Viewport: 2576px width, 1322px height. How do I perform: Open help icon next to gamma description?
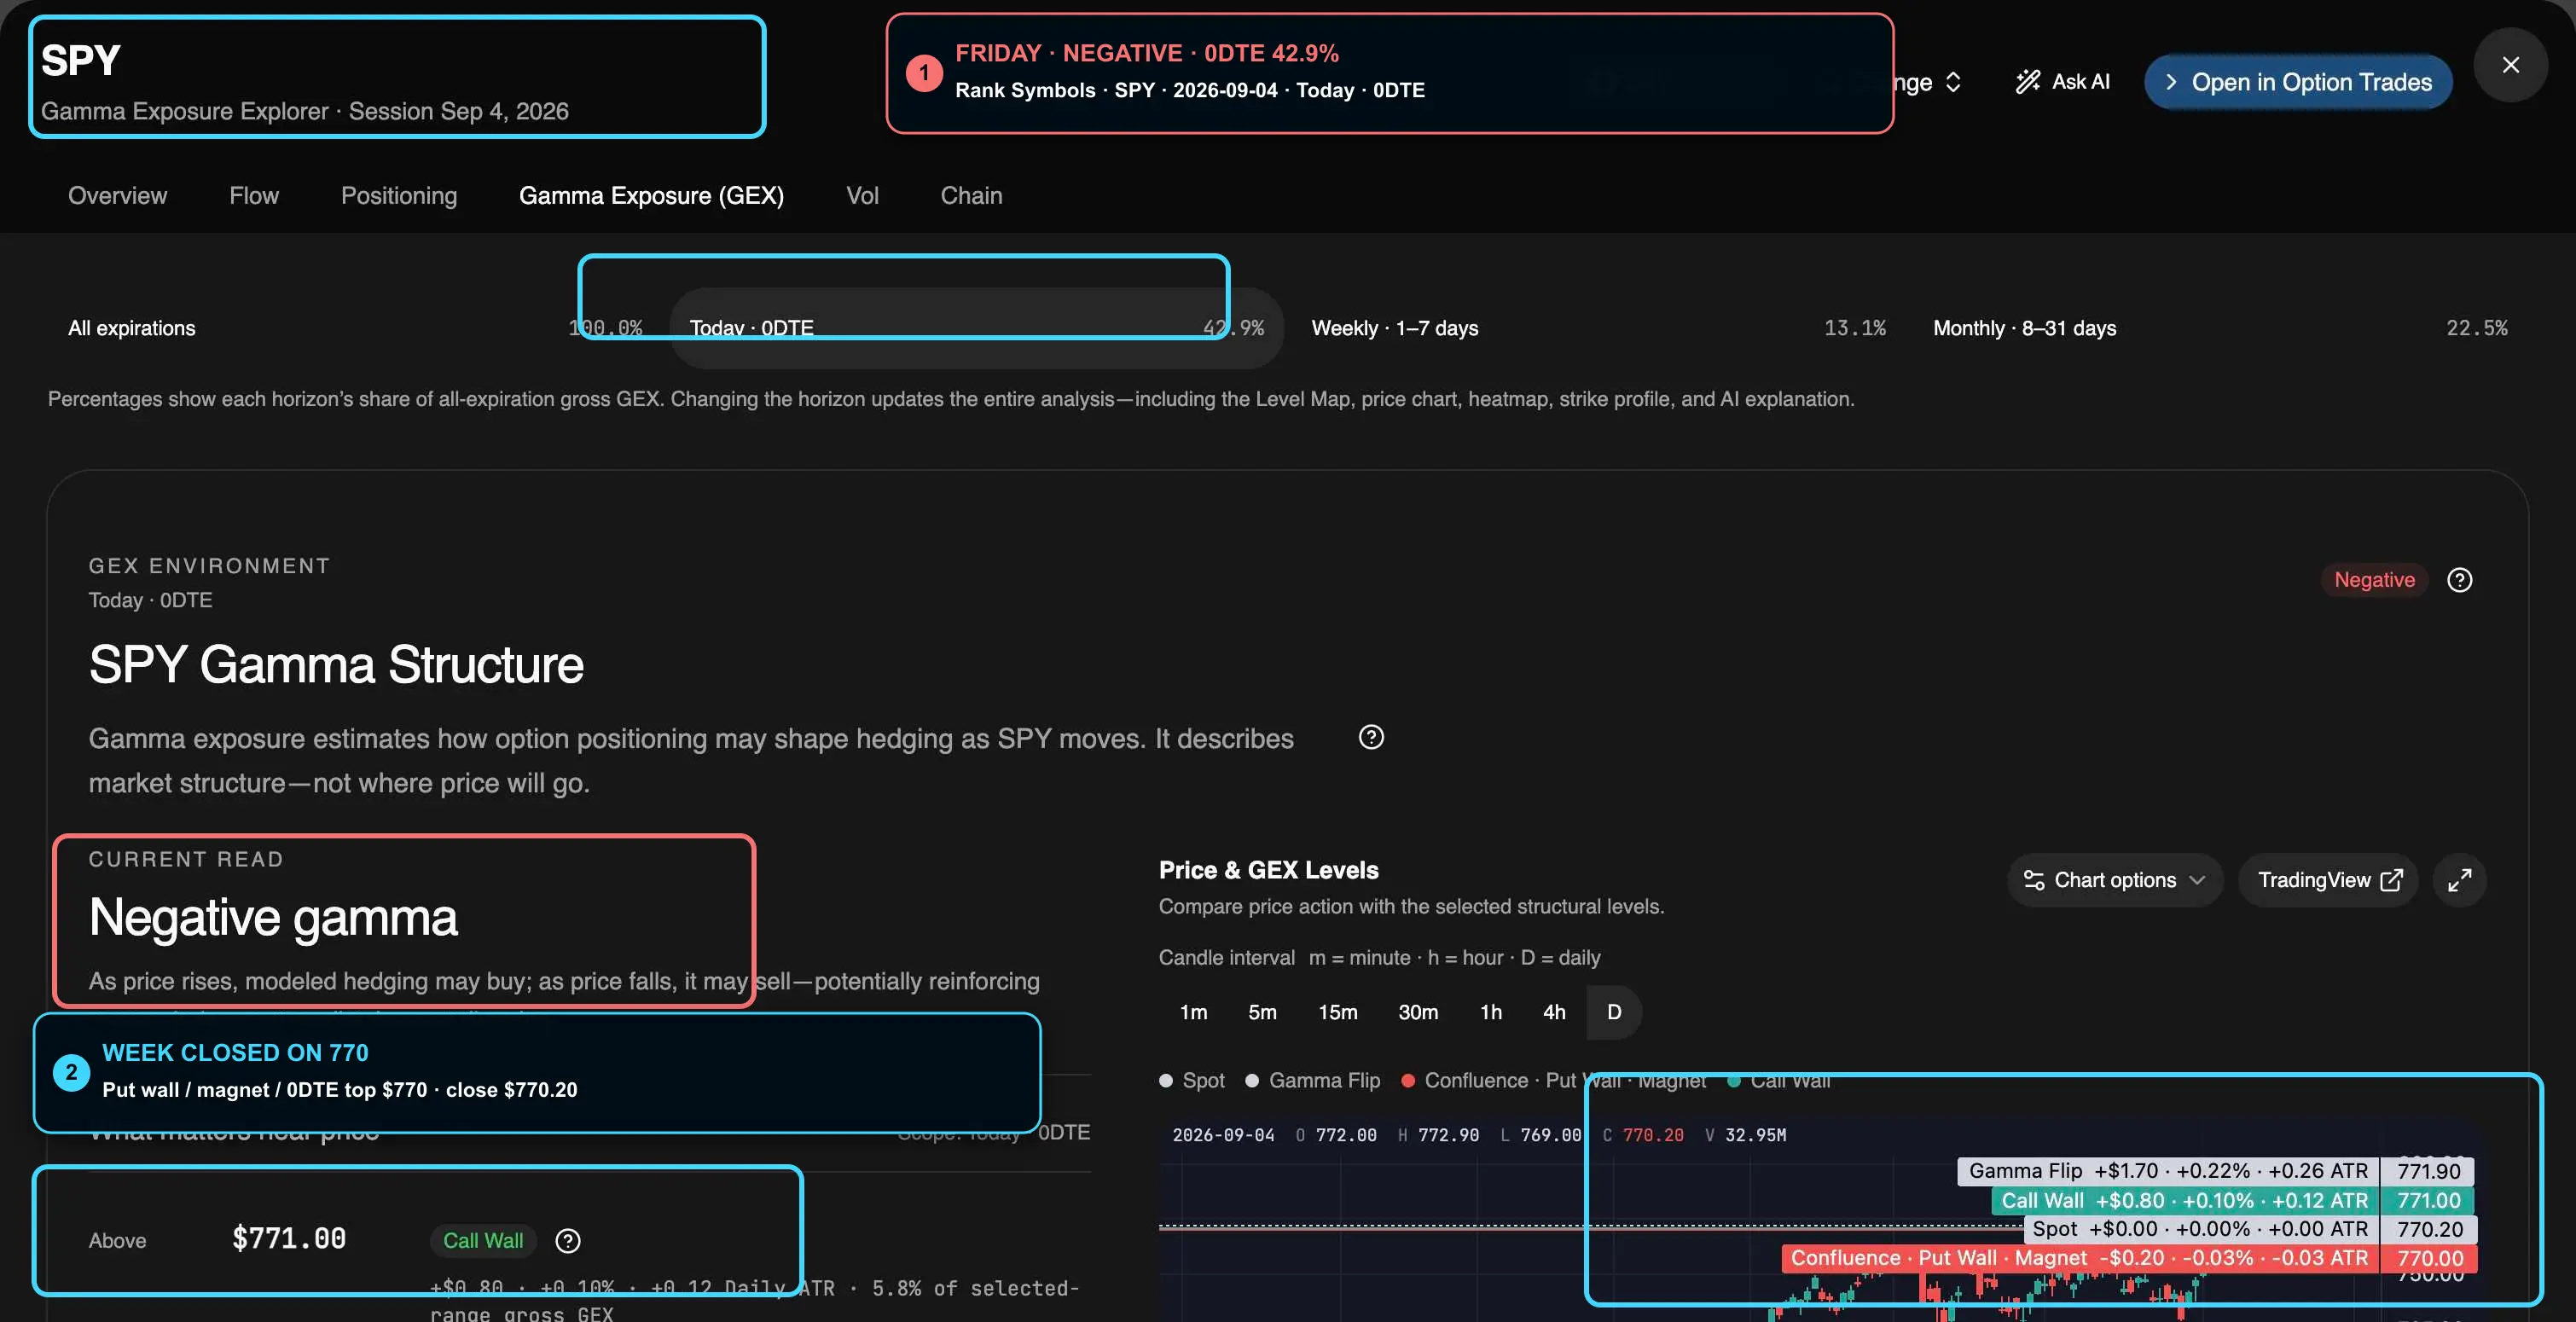tap(1371, 737)
